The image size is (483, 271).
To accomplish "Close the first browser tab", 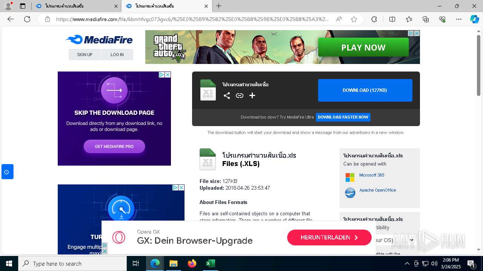I will click(x=115, y=6).
